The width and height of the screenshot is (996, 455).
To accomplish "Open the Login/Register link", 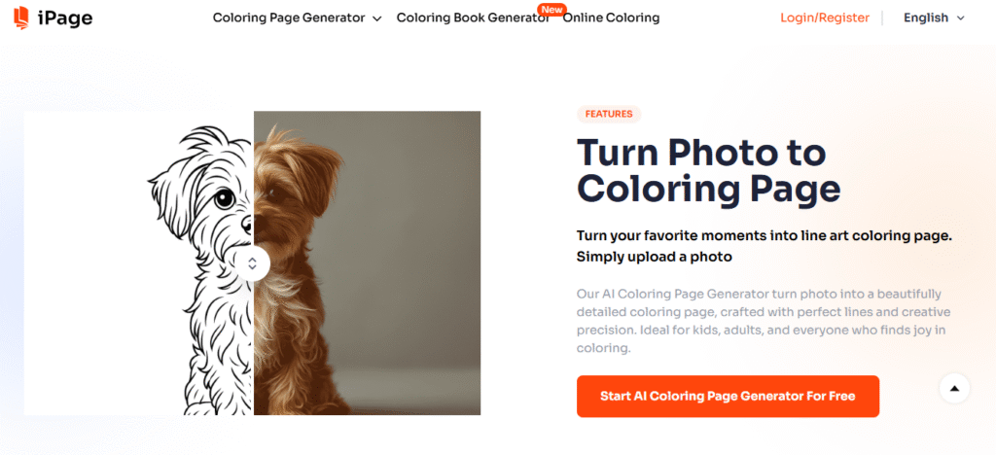I will [x=825, y=17].
